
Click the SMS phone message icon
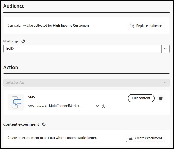(16, 102)
